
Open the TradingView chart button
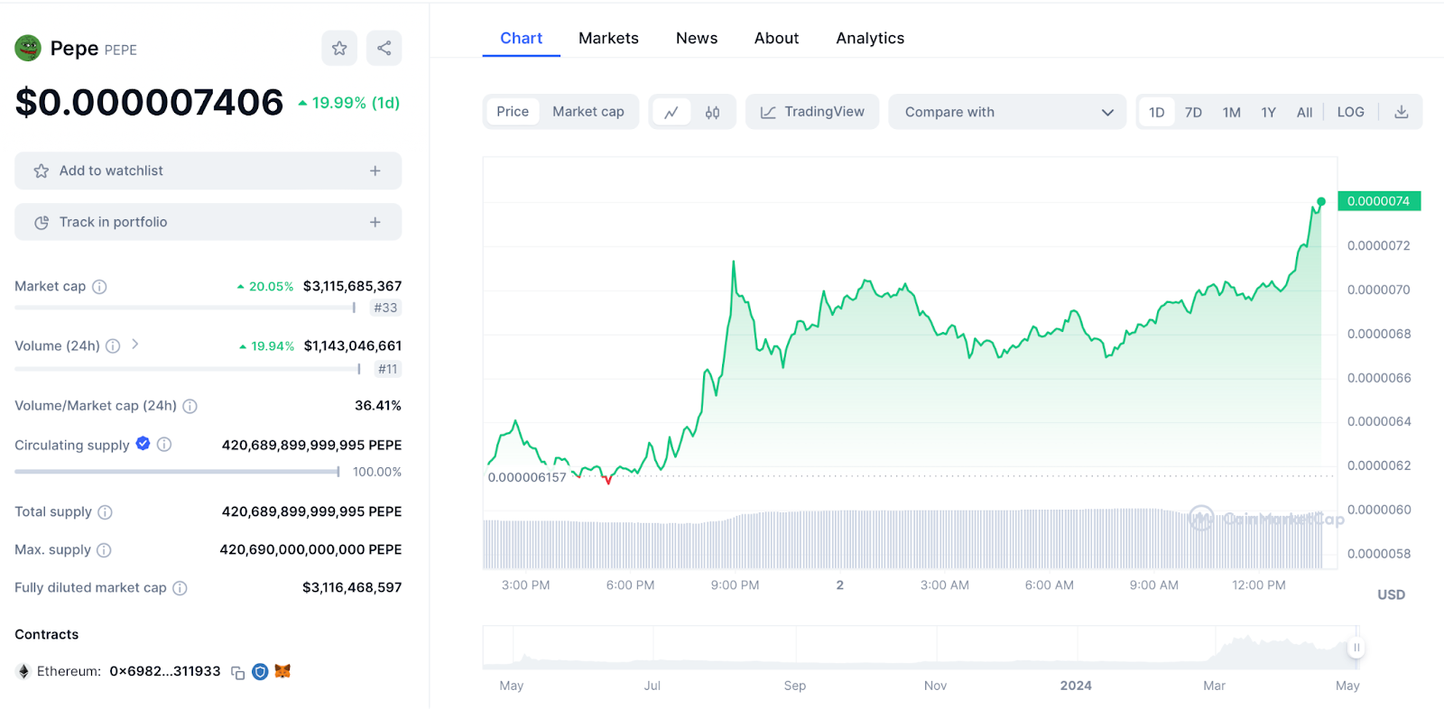tap(812, 112)
